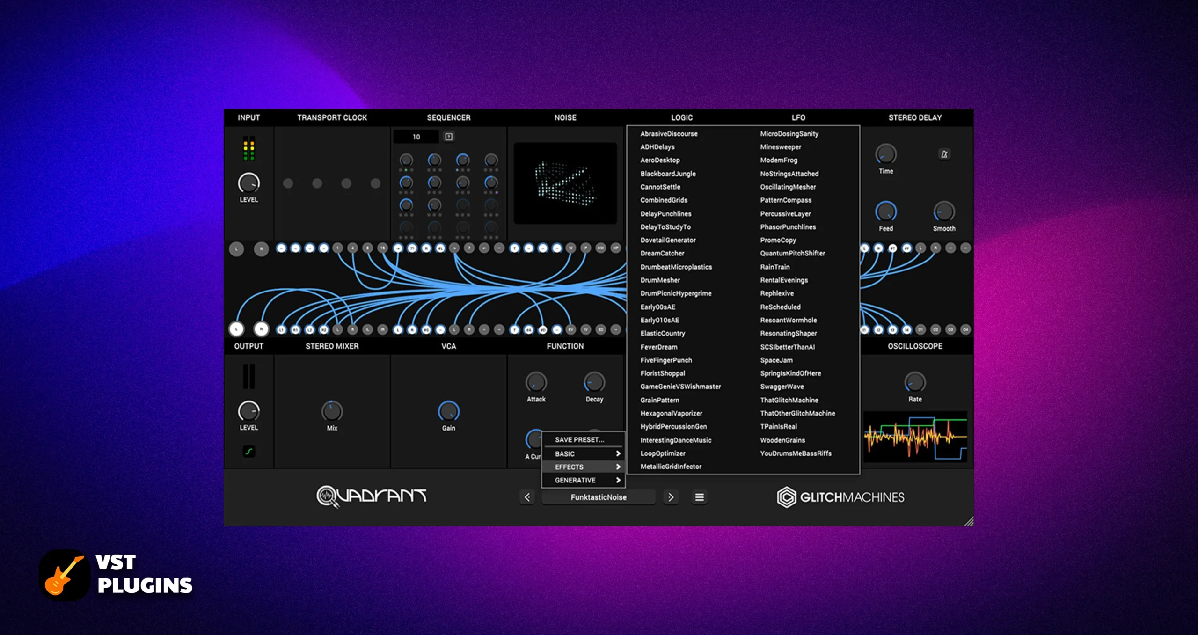Click the Output level meter bars
Screen dimensions: 1198x635
coord(249,377)
